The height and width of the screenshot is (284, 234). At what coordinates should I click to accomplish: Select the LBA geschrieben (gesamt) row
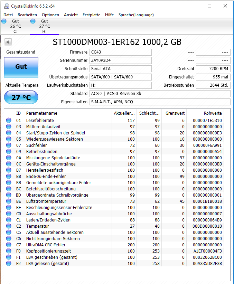click(x=114, y=257)
